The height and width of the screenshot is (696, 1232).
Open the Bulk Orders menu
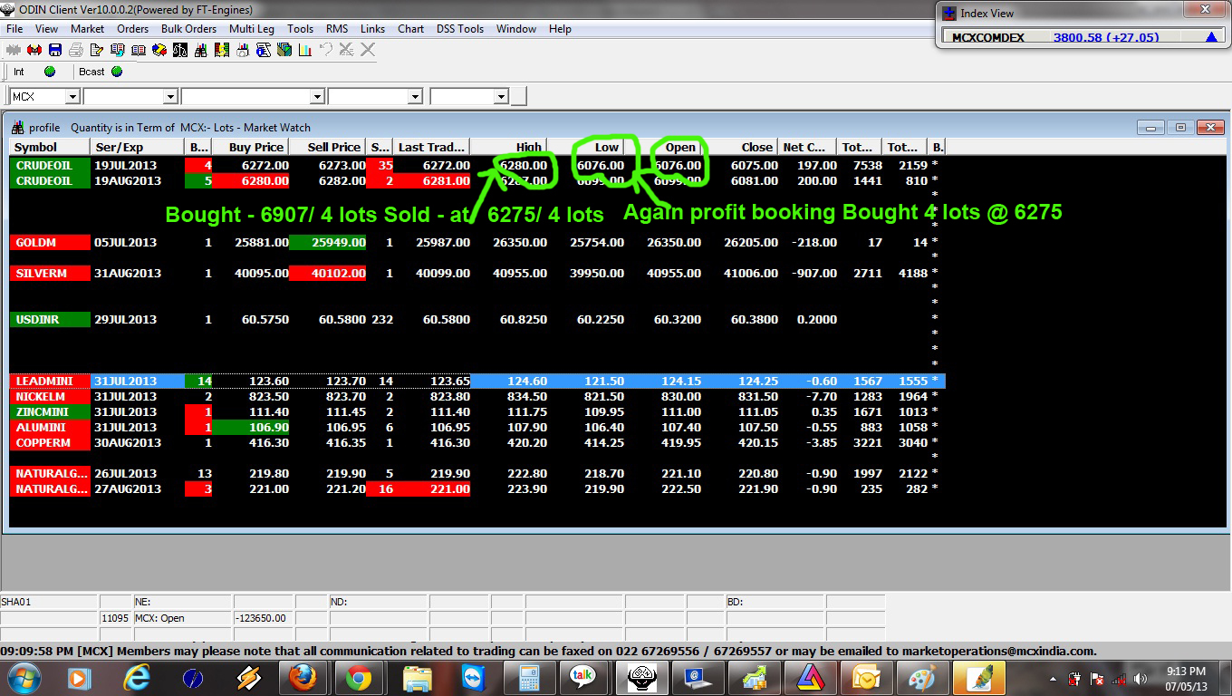(188, 29)
